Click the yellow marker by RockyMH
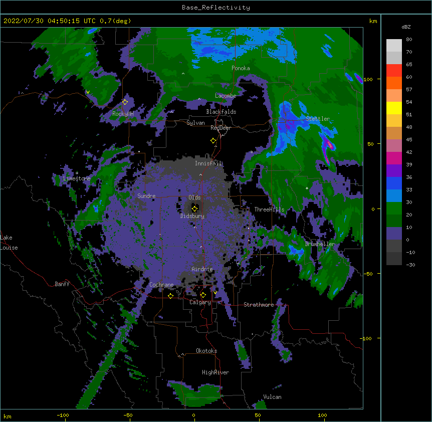This screenshot has width=432, height=422. coord(125,102)
